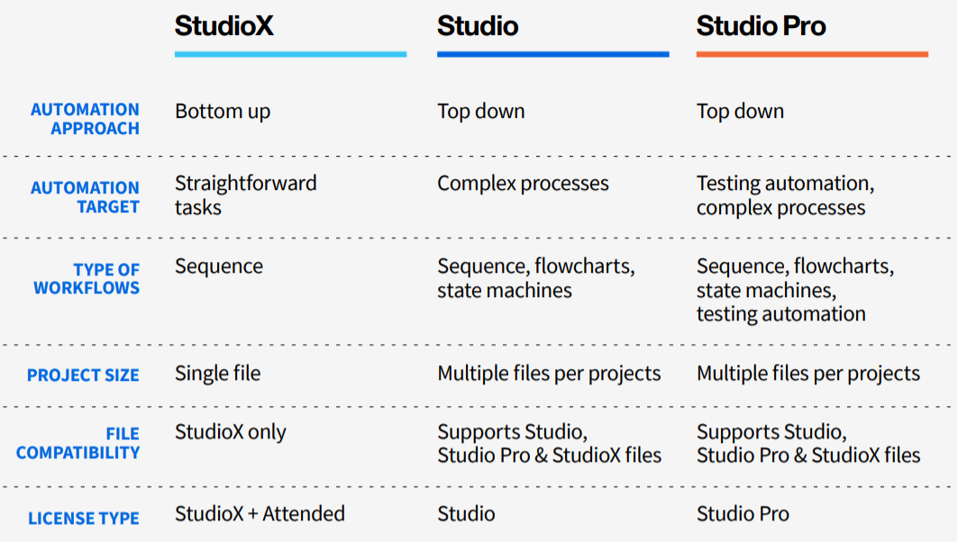The width and height of the screenshot is (958, 542).
Task: Click the "Single file" cell text
Action: pyautogui.click(x=217, y=373)
